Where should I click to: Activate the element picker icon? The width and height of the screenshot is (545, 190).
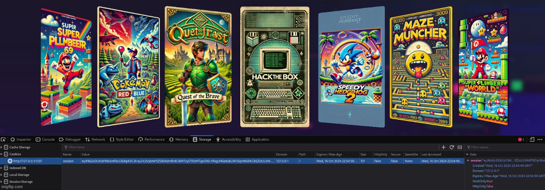point(3,139)
